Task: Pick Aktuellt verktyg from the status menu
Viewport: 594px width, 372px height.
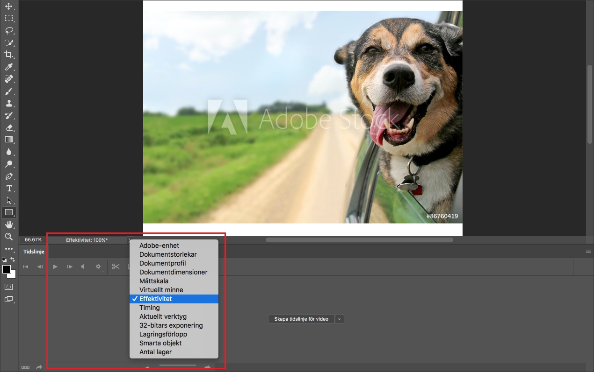Action: tap(174, 316)
